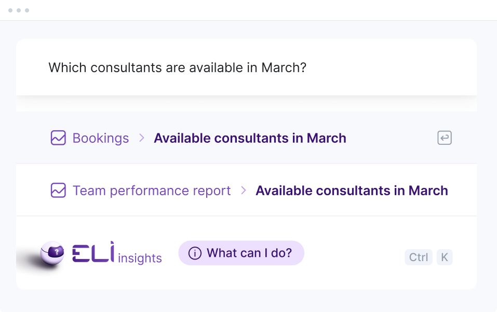The width and height of the screenshot is (497, 312).
Task: Click the middle window control dot
Action: coord(19,10)
